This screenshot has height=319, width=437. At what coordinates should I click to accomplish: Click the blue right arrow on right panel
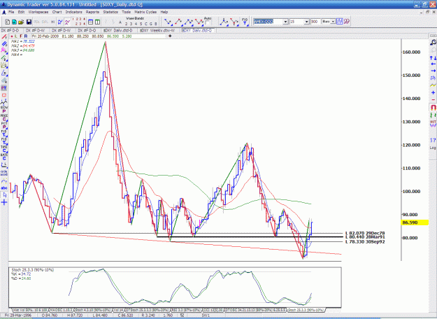pyautogui.click(x=433, y=71)
